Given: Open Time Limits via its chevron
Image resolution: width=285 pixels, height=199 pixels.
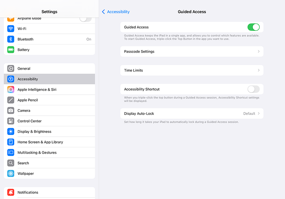Looking at the screenshot, I should tap(259, 70).
